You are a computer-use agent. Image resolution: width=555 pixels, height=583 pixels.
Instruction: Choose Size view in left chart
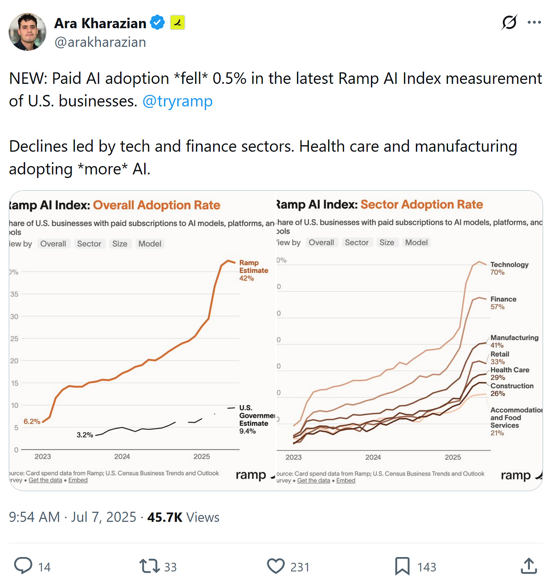[120, 244]
